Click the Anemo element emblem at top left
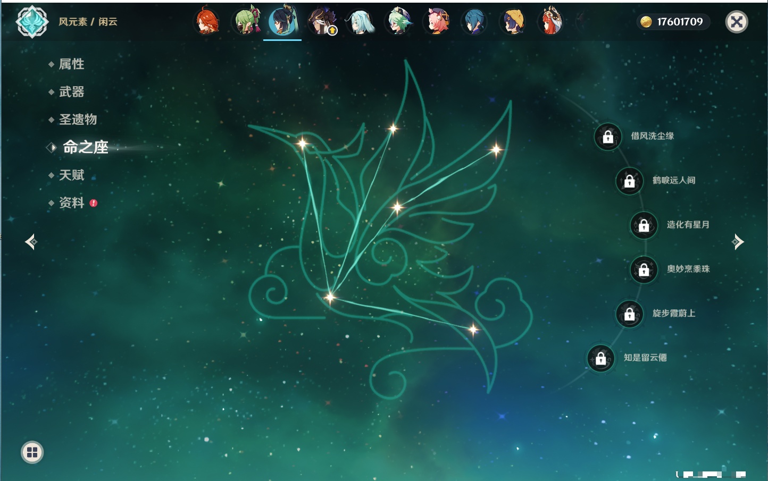The height and width of the screenshot is (481, 768). (32, 22)
